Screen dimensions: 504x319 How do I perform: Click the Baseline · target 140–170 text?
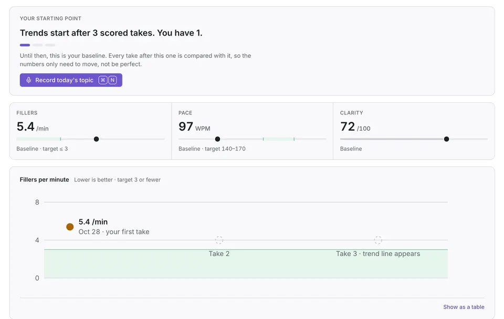point(212,148)
